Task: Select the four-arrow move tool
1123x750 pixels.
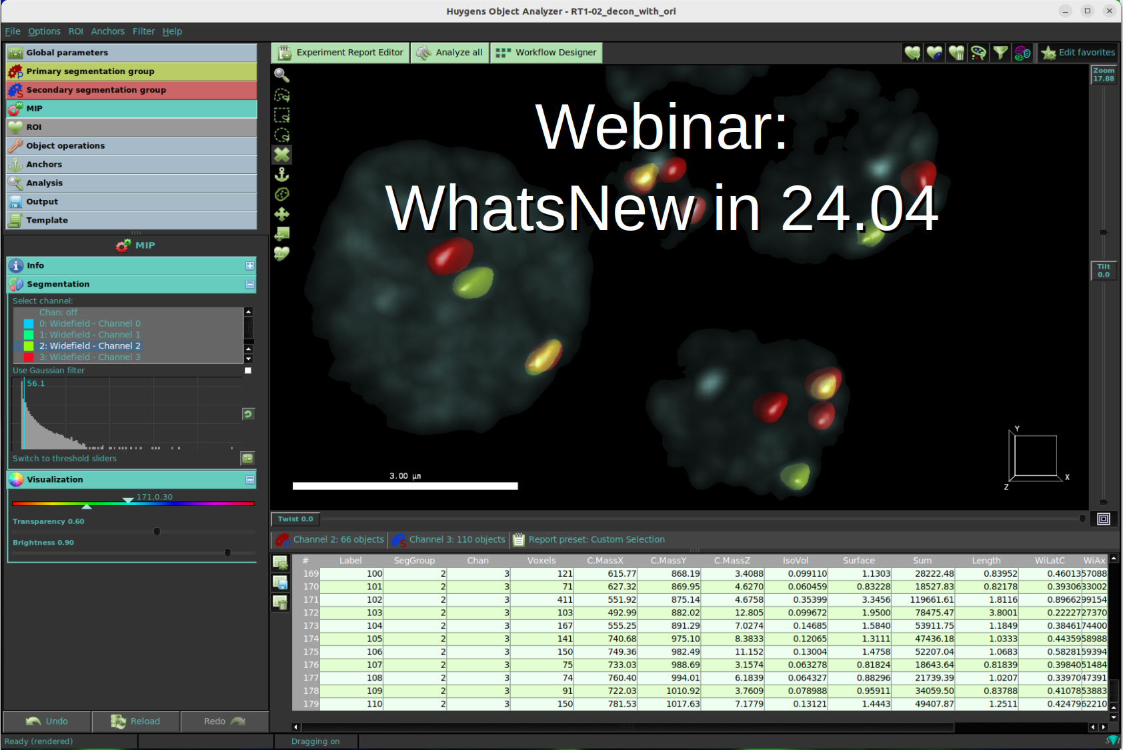Action: click(281, 214)
